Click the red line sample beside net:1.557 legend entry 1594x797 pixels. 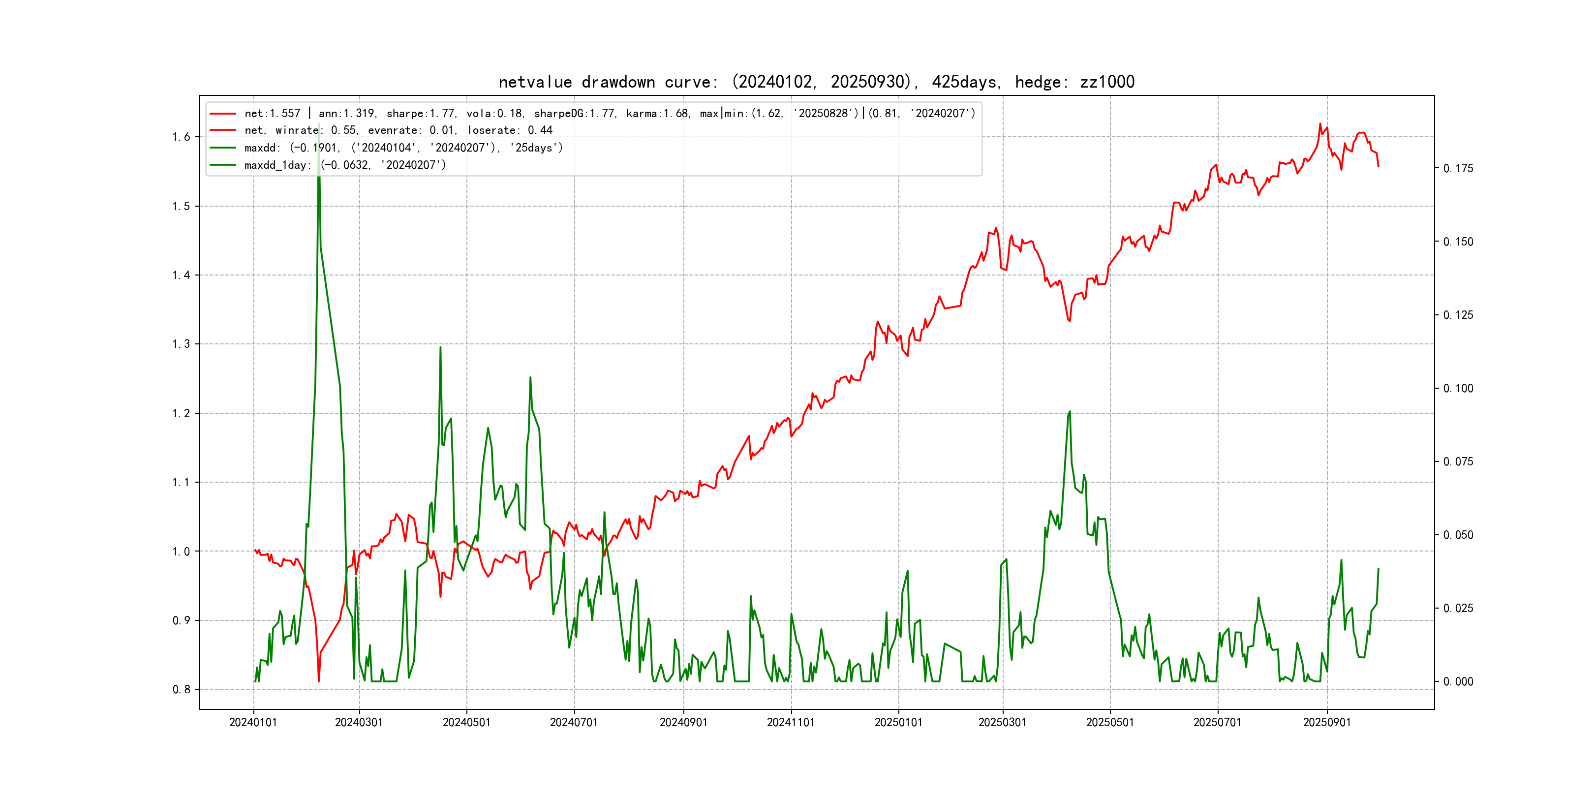pos(223,113)
